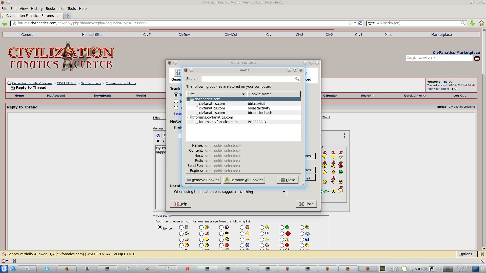
Task: Select the bblastvisit cookie row
Action: coord(243,104)
